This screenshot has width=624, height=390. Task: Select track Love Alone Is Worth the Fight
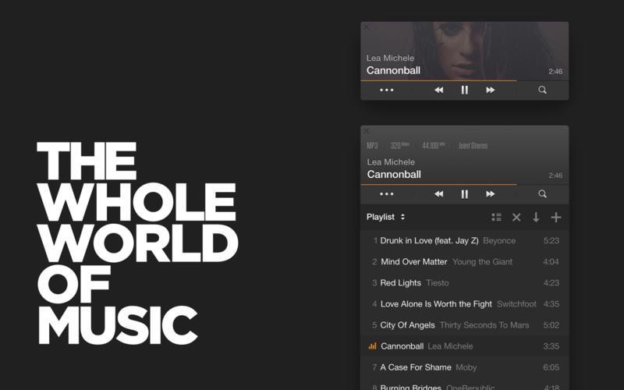click(x=464, y=303)
